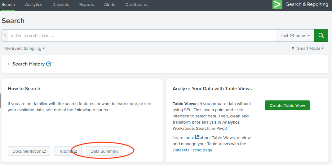The image size is (332, 165).
Task: Click into the search query input field
Action: click(141, 36)
